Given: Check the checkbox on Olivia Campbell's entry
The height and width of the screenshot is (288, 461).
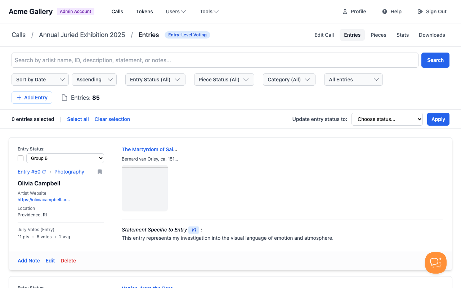Looking at the screenshot, I should [x=21, y=158].
